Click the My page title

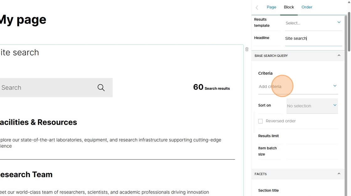point(23,20)
